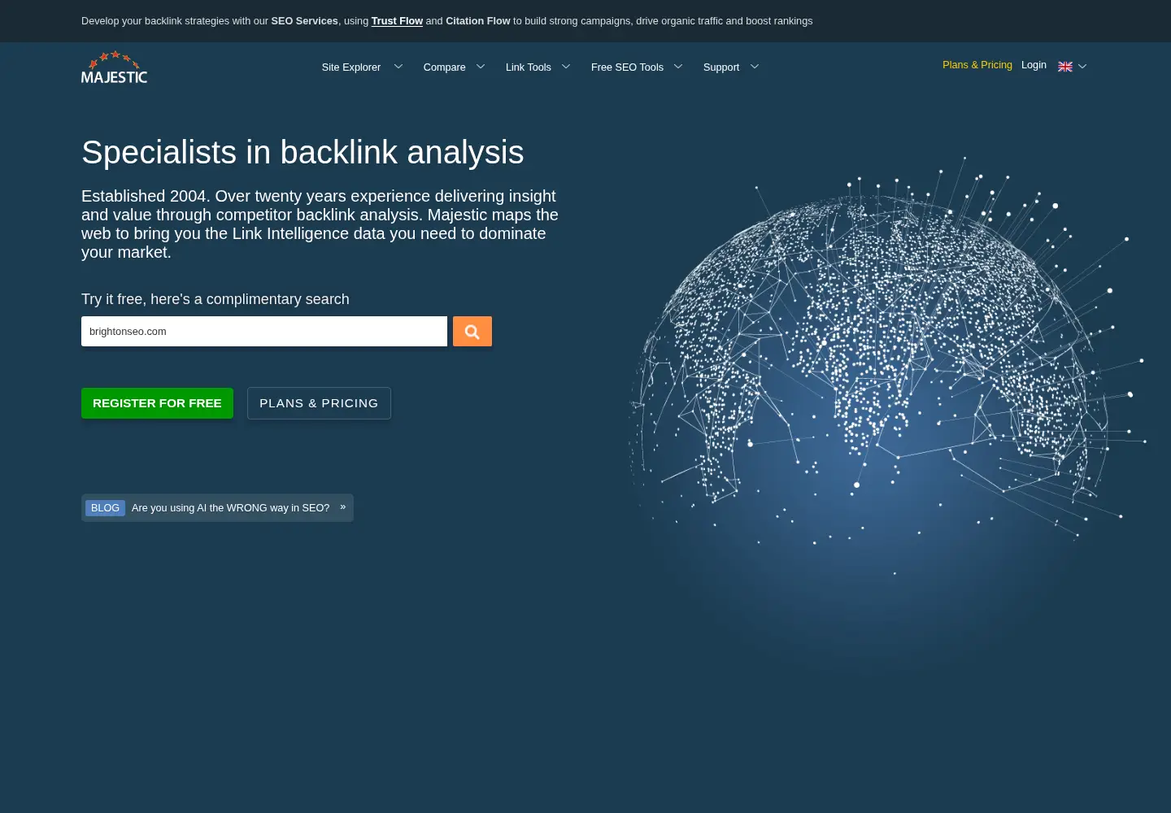This screenshot has width=1171, height=813.
Task: Open the Free SEO Tools menu
Action: (627, 67)
